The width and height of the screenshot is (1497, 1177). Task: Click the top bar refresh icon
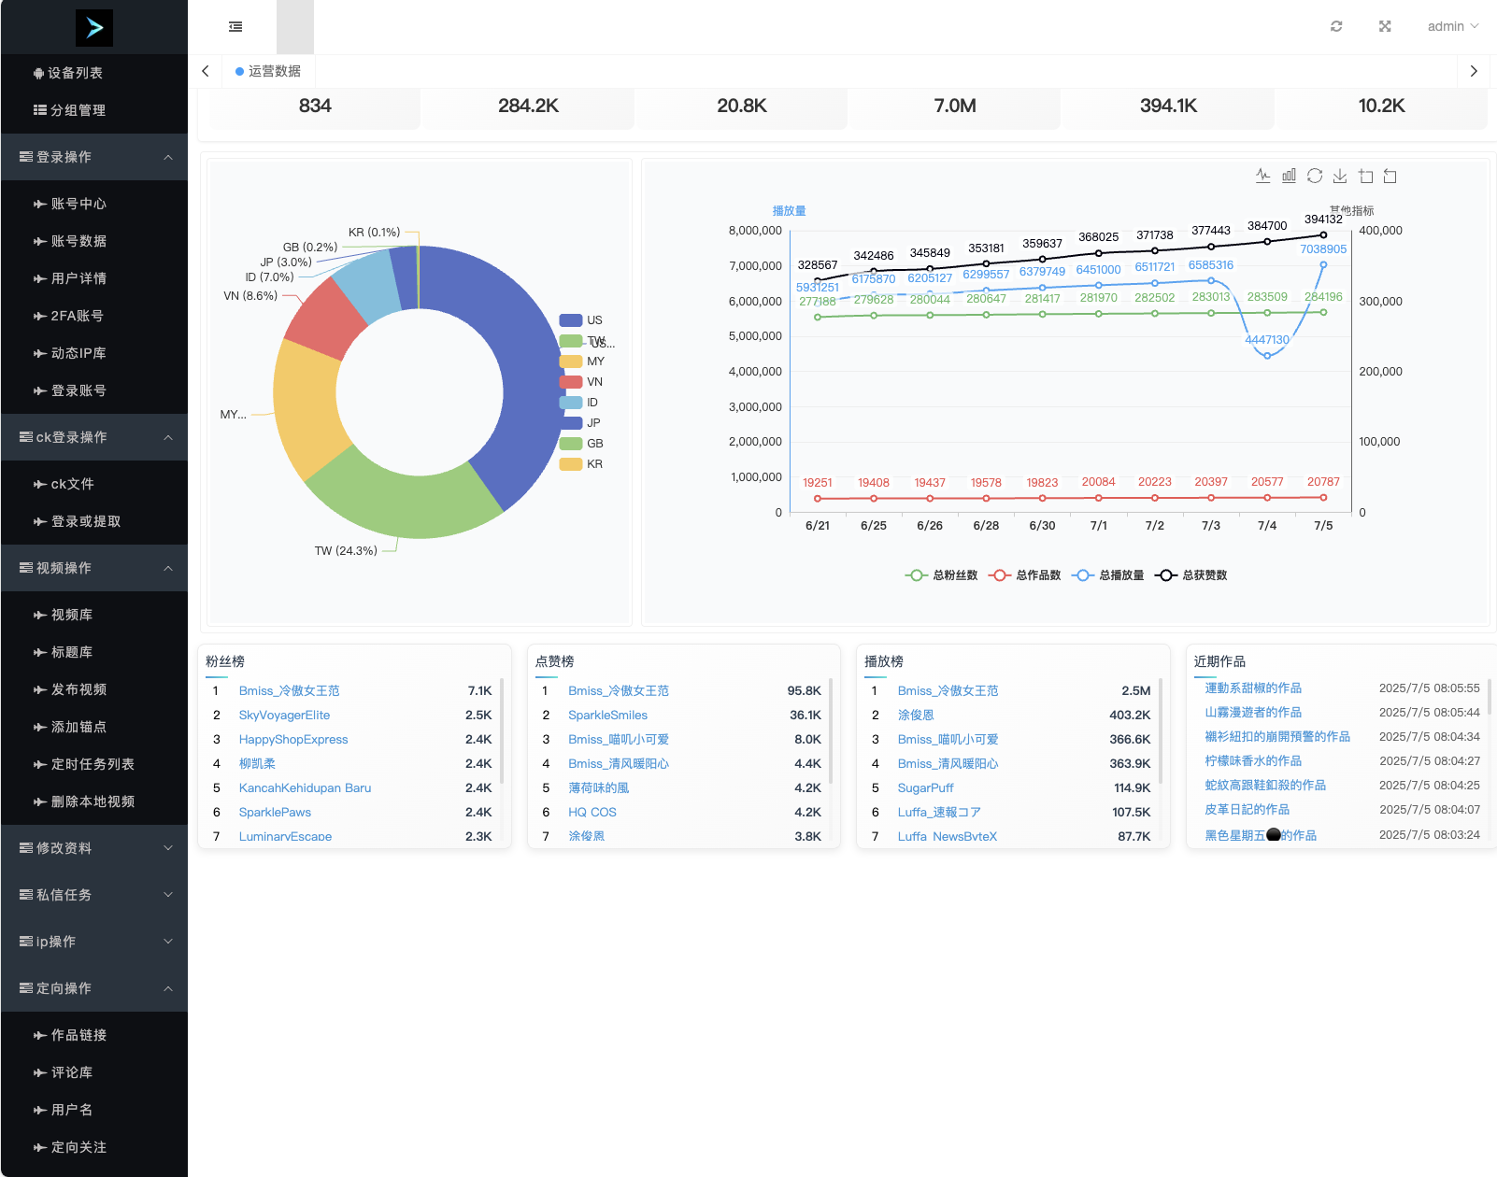pyautogui.click(x=1336, y=26)
